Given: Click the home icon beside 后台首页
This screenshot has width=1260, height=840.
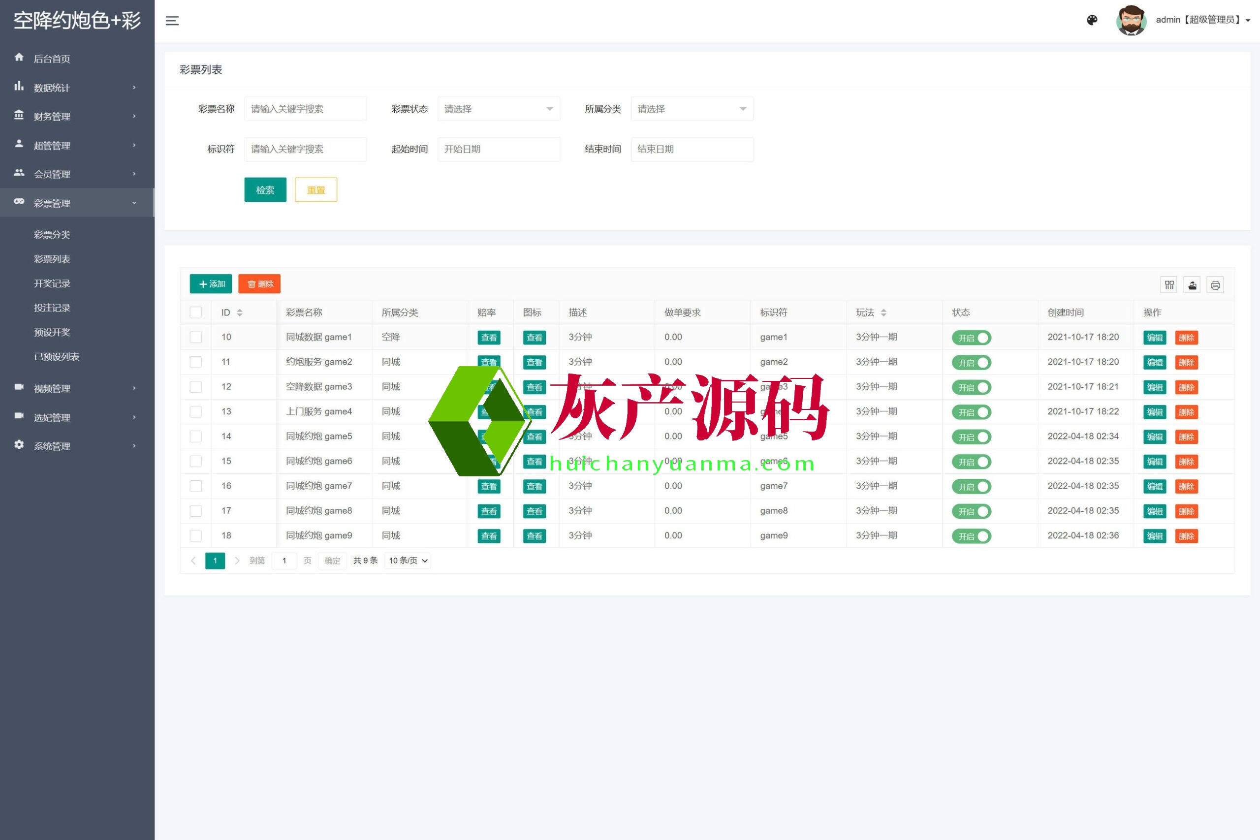Looking at the screenshot, I should click(19, 57).
